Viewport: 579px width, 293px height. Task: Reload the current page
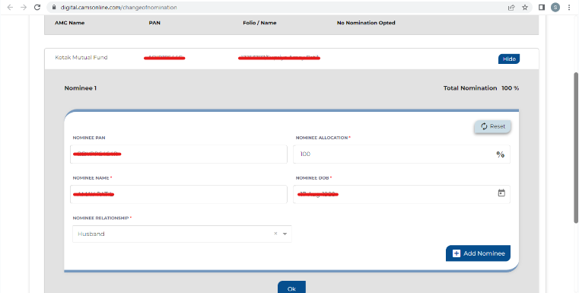pyautogui.click(x=37, y=8)
